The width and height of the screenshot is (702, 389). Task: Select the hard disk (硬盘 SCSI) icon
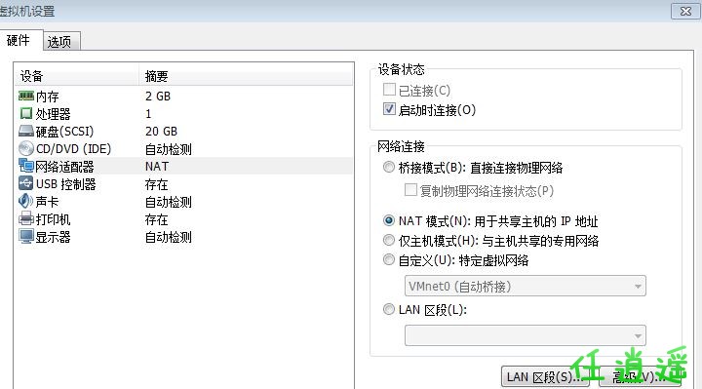click(x=26, y=132)
